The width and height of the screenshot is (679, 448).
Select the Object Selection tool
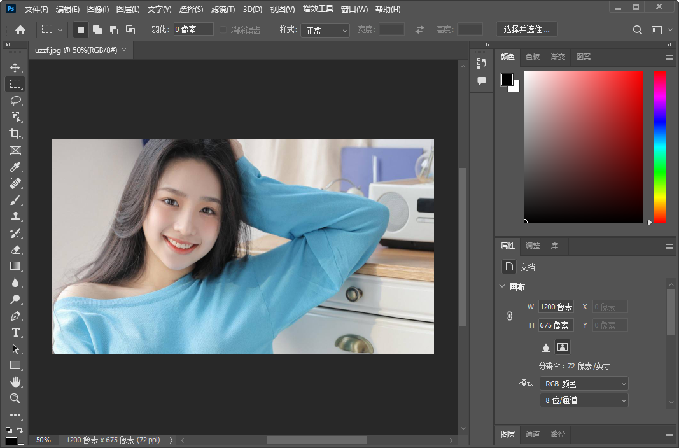pos(15,117)
